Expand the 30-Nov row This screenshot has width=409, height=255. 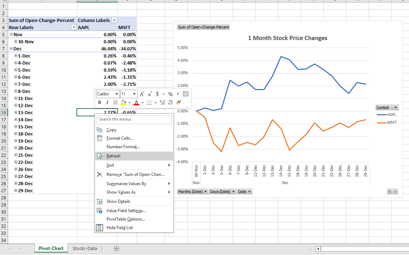pyautogui.click(x=16, y=41)
